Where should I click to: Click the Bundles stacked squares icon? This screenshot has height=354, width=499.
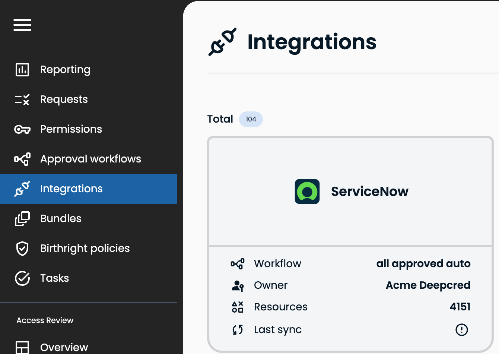22,219
